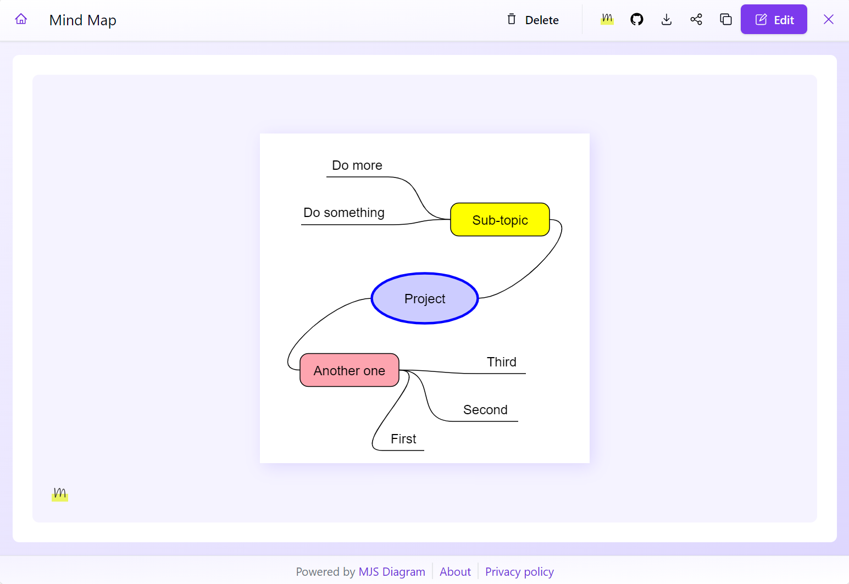The image size is (849, 584).
Task: Select the Project root node
Action: pyautogui.click(x=424, y=298)
